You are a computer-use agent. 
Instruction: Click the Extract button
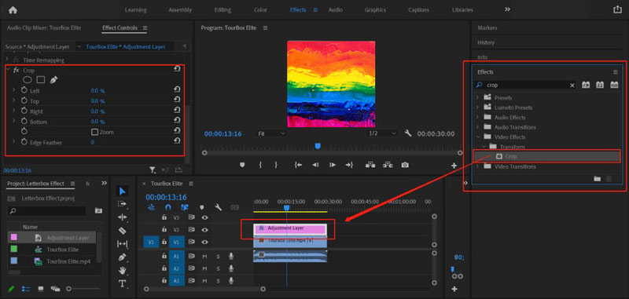tap(388, 165)
